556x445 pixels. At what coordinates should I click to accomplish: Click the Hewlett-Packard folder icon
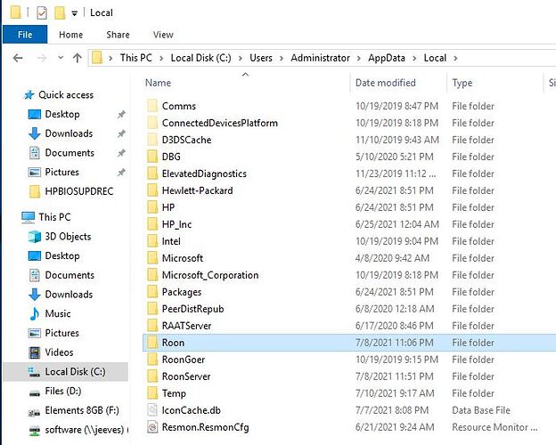point(152,190)
